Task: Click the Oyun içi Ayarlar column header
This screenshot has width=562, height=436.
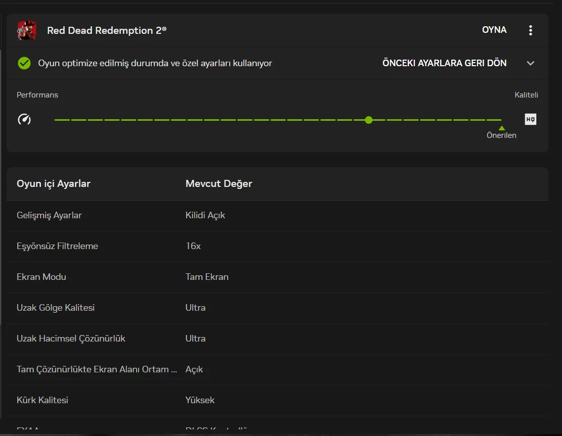Action: coord(54,184)
